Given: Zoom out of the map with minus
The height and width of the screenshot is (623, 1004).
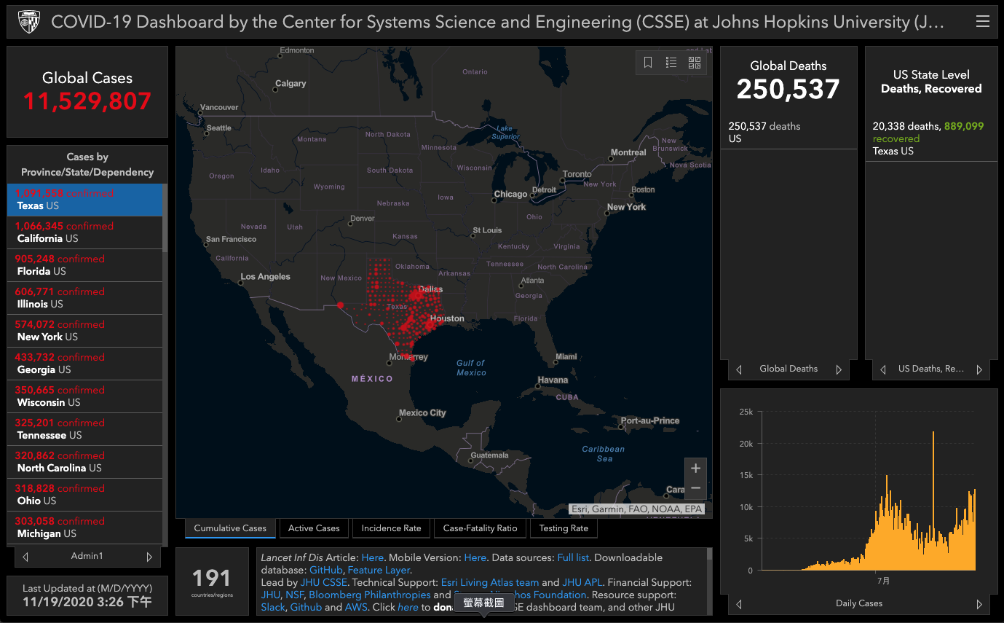Looking at the screenshot, I should point(695,488).
